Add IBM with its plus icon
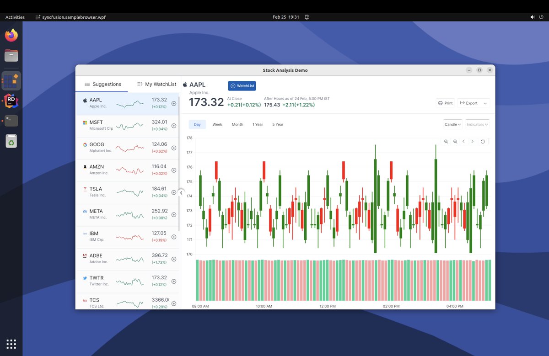This screenshot has height=356, width=549. tap(174, 237)
